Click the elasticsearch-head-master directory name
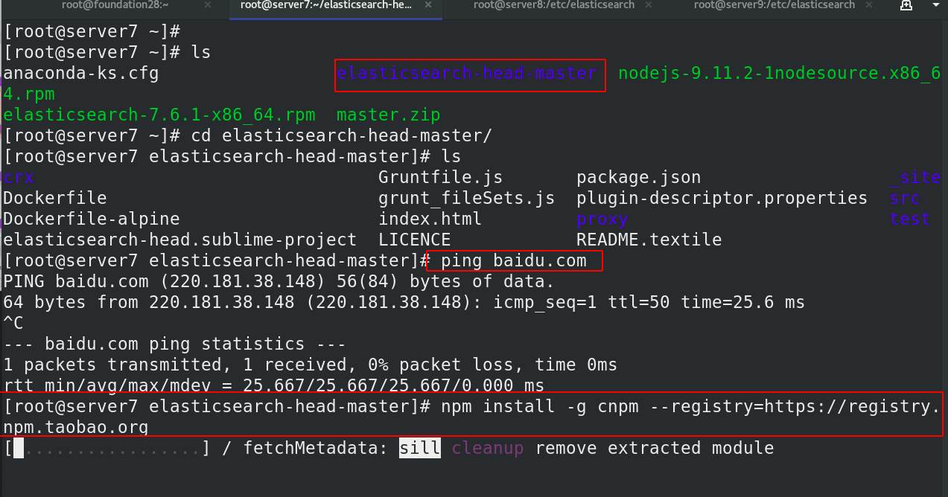This screenshot has height=497, width=948. (x=467, y=74)
